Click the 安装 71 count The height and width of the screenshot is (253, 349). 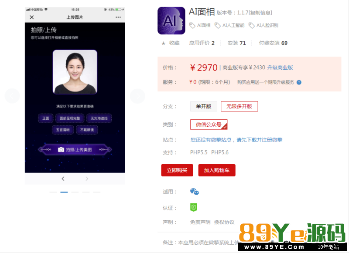click(x=236, y=43)
